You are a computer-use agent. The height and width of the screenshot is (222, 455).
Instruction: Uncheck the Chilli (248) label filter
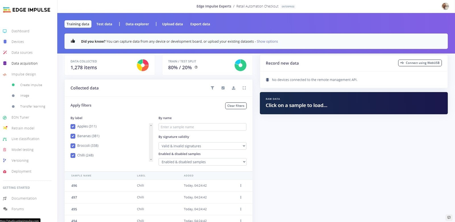(x=73, y=155)
